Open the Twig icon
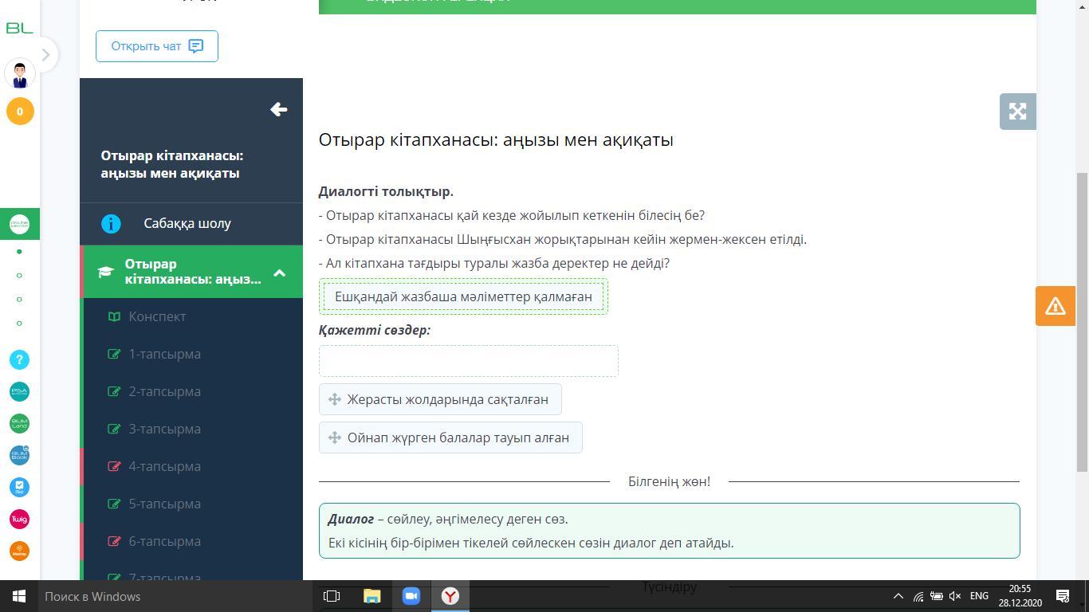Viewport: 1089px width, 612px height. click(20, 519)
